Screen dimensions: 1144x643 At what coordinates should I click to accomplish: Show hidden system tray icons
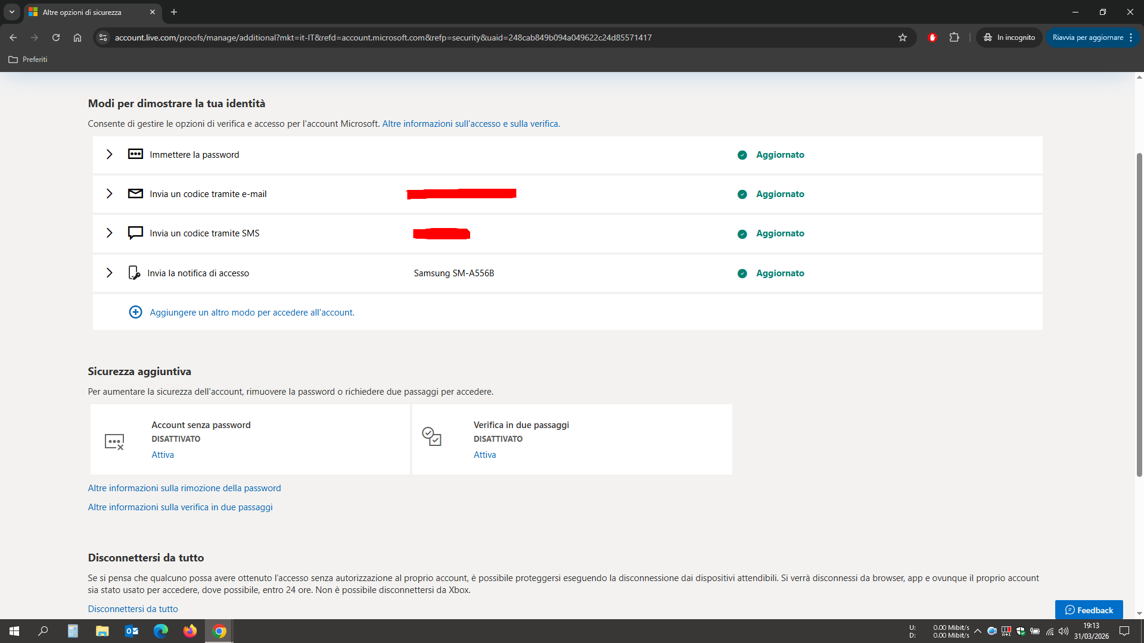pyautogui.click(x=978, y=631)
